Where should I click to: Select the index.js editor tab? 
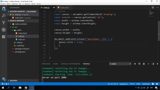tap(46, 8)
